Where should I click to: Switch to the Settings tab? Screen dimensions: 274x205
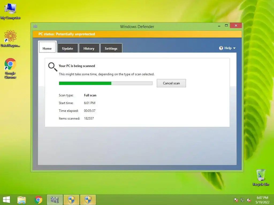tap(111, 48)
